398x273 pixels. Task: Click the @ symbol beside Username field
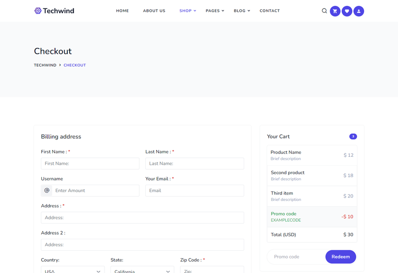tap(47, 191)
